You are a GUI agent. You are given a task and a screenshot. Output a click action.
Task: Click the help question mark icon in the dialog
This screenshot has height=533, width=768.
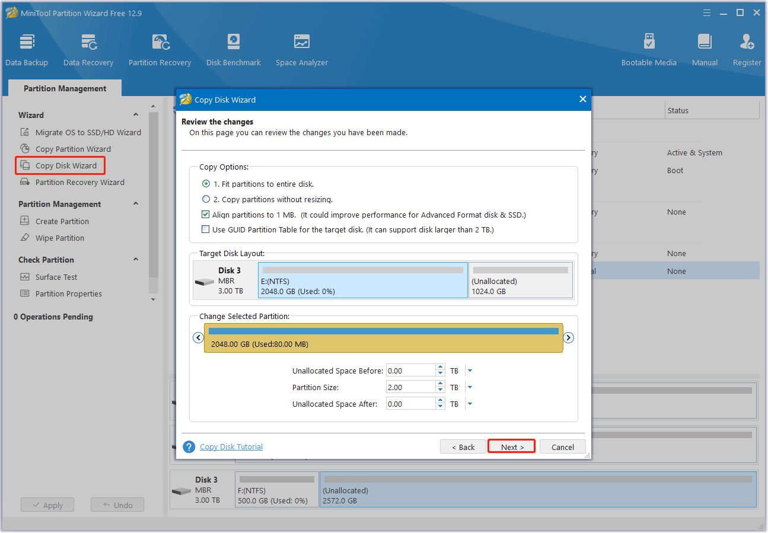tap(189, 447)
